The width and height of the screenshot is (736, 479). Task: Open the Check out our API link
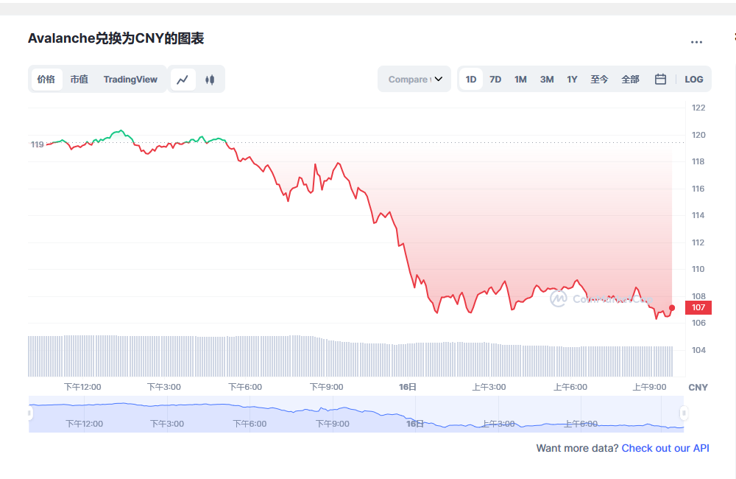665,448
